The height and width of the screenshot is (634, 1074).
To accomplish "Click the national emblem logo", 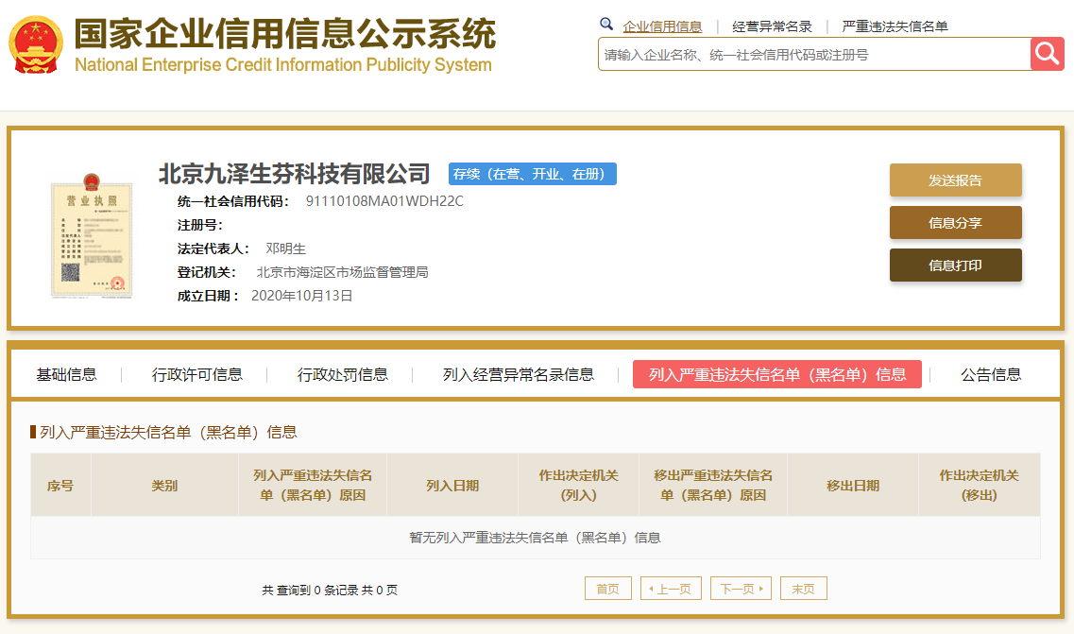I will point(36,45).
